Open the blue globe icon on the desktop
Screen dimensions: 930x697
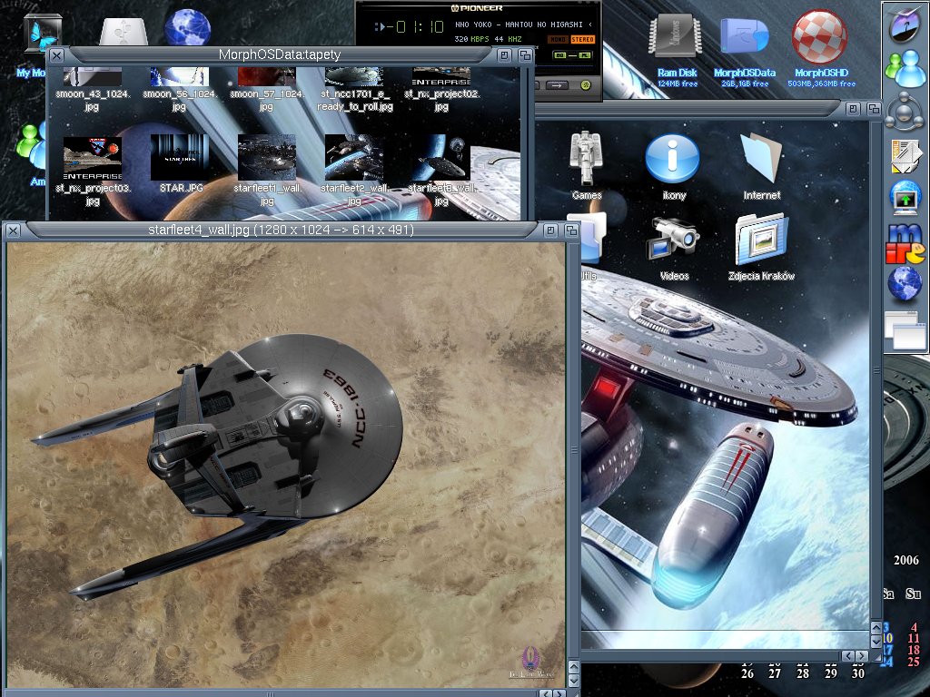[187, 27]
